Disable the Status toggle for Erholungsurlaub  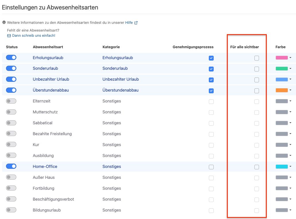coord(11,57)
